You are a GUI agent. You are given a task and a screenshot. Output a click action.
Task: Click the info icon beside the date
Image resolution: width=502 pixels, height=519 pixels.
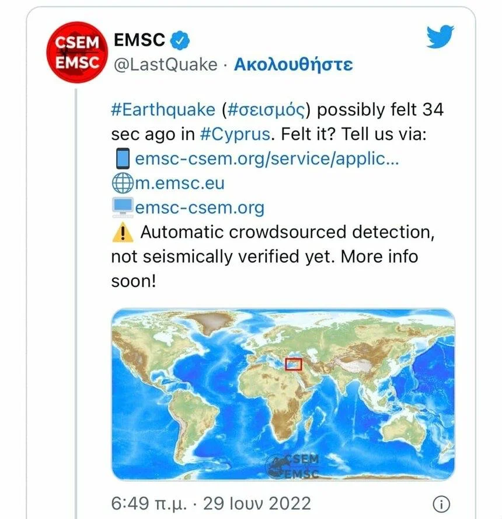point(442,504)
